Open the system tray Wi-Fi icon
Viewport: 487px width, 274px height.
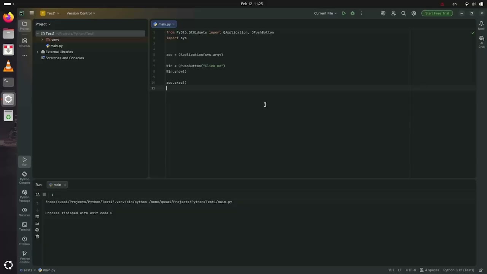(x=467, y=4)
